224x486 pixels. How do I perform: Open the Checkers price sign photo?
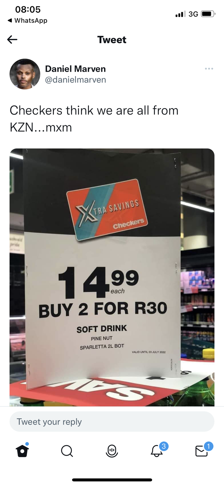[112, 277]
